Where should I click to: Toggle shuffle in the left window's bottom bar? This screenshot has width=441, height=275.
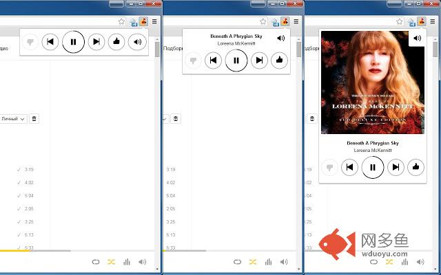point(111,261)
